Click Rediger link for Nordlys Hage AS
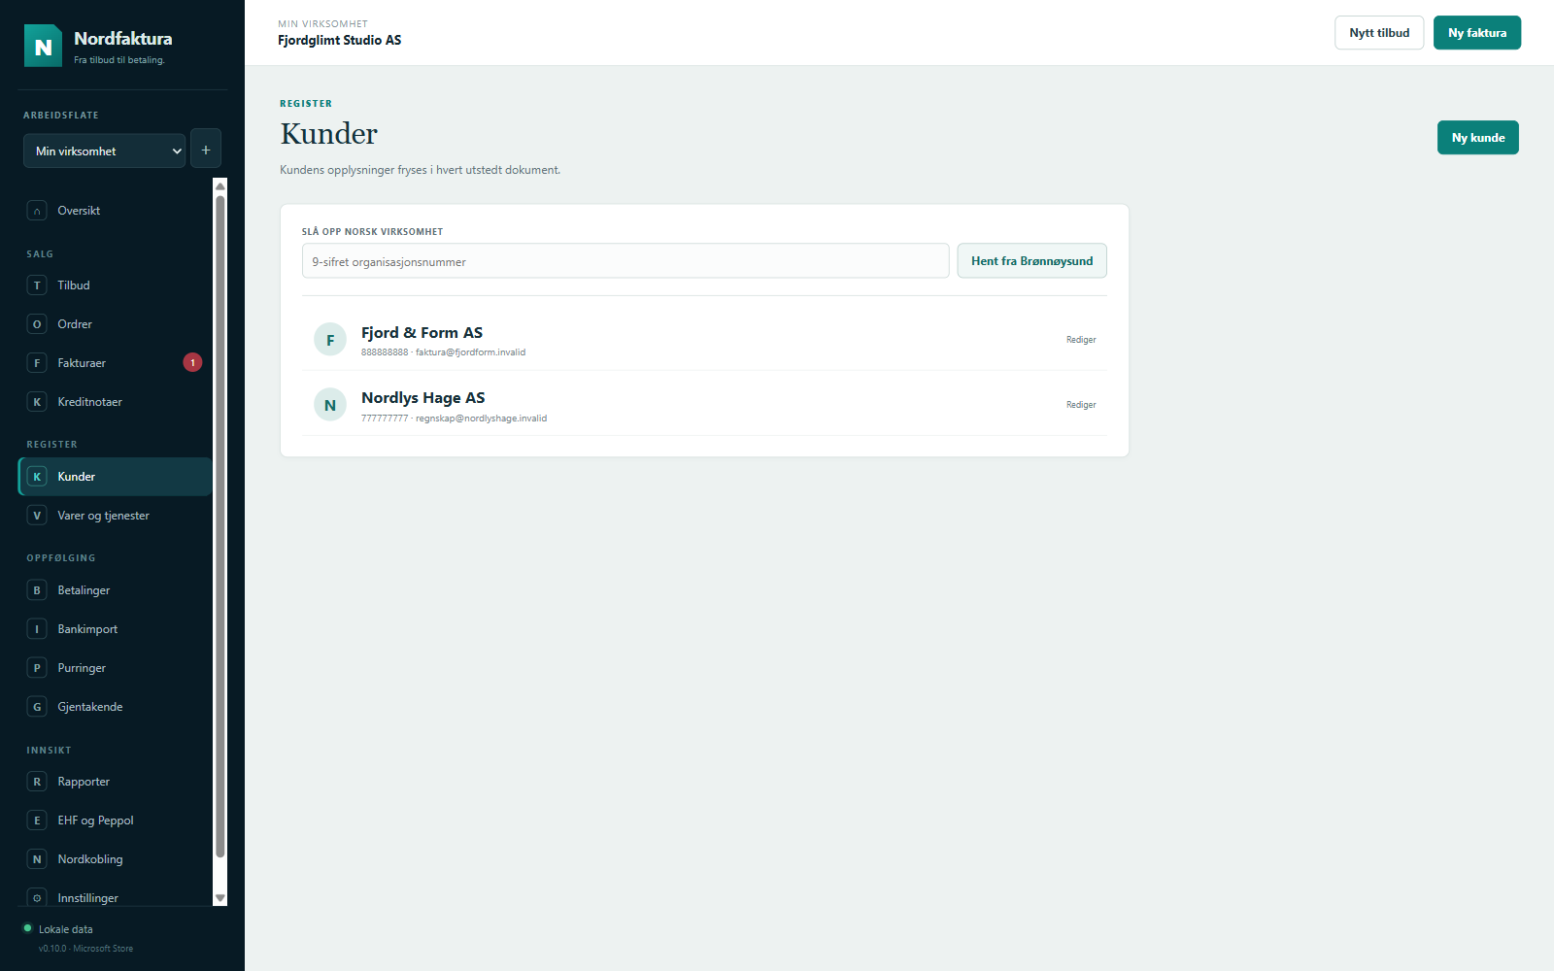Viewport: 1554px width, 971px height. (x=1081, y=405)
